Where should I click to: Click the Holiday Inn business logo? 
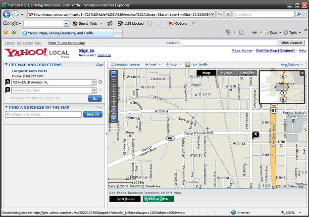(158, 199)
